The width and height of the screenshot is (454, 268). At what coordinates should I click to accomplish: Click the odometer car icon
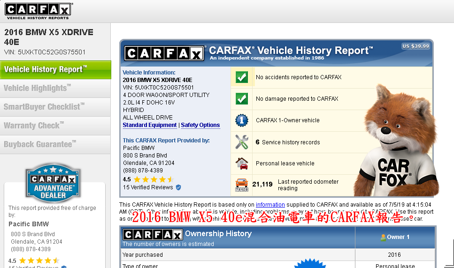[242, 185]
